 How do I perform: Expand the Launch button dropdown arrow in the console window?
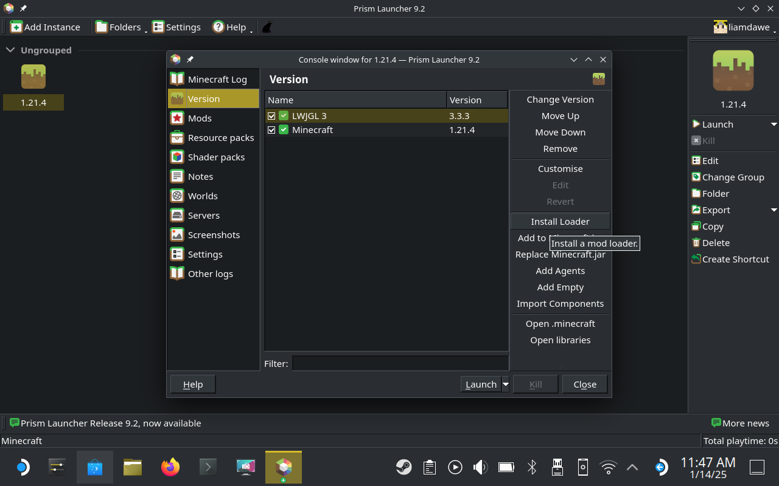point(505,385)
